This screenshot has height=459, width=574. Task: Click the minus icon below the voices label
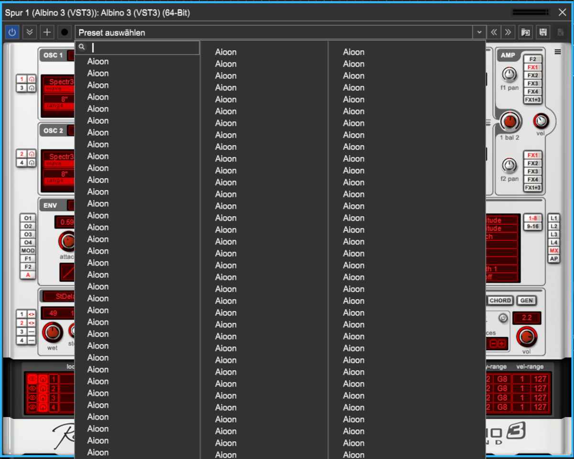tap(494, 344)
